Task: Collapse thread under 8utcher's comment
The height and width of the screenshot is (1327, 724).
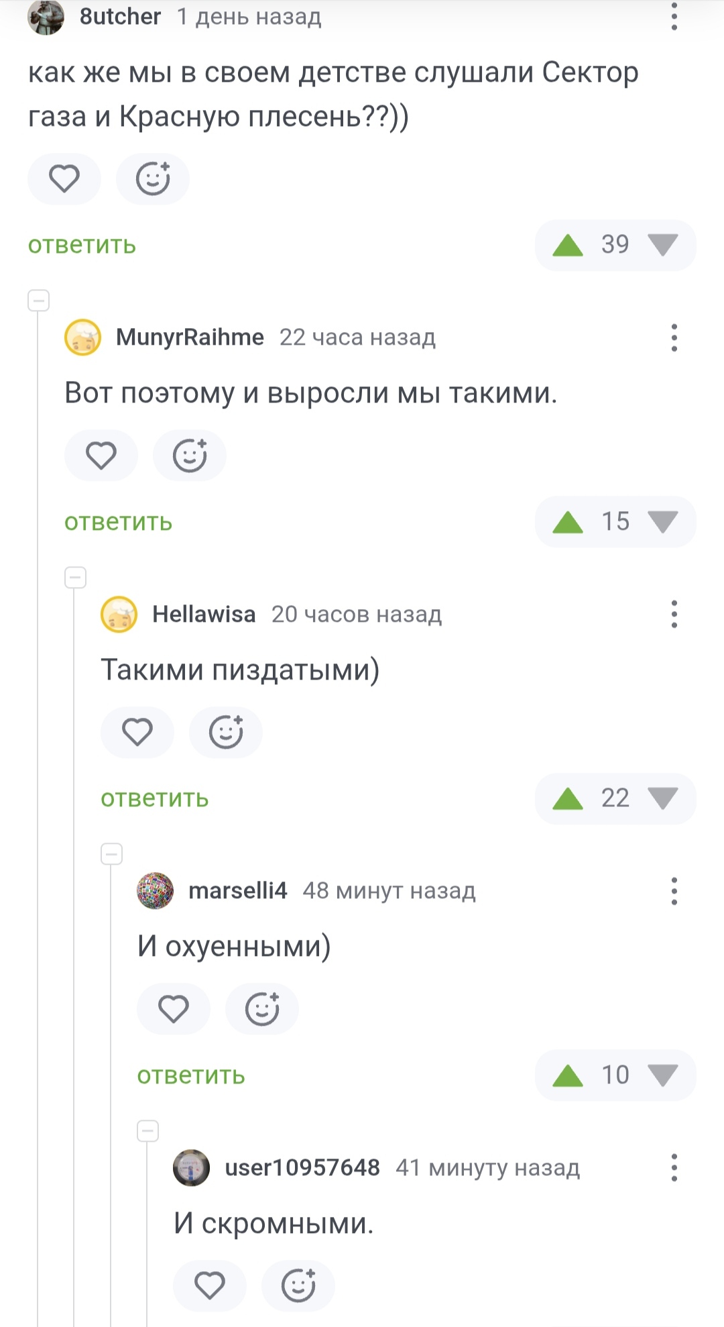Action: pyautogui.click(x=39, y=300)
